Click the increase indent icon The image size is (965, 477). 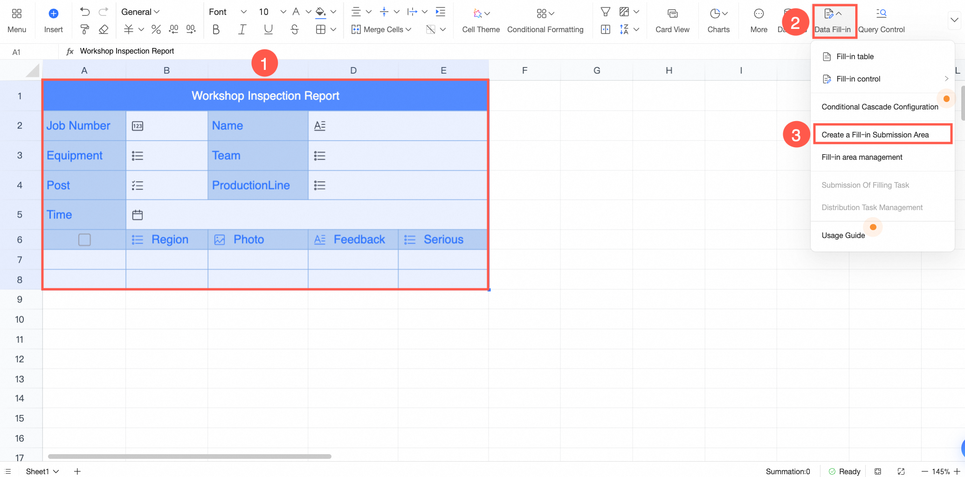440,12
